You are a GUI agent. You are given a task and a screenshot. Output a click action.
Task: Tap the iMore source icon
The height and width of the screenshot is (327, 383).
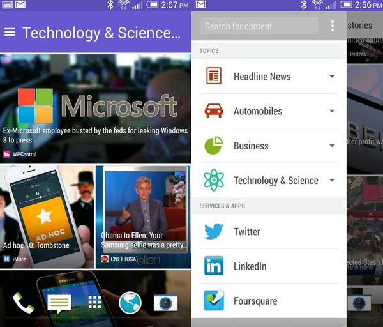click(x=6, y=259)
